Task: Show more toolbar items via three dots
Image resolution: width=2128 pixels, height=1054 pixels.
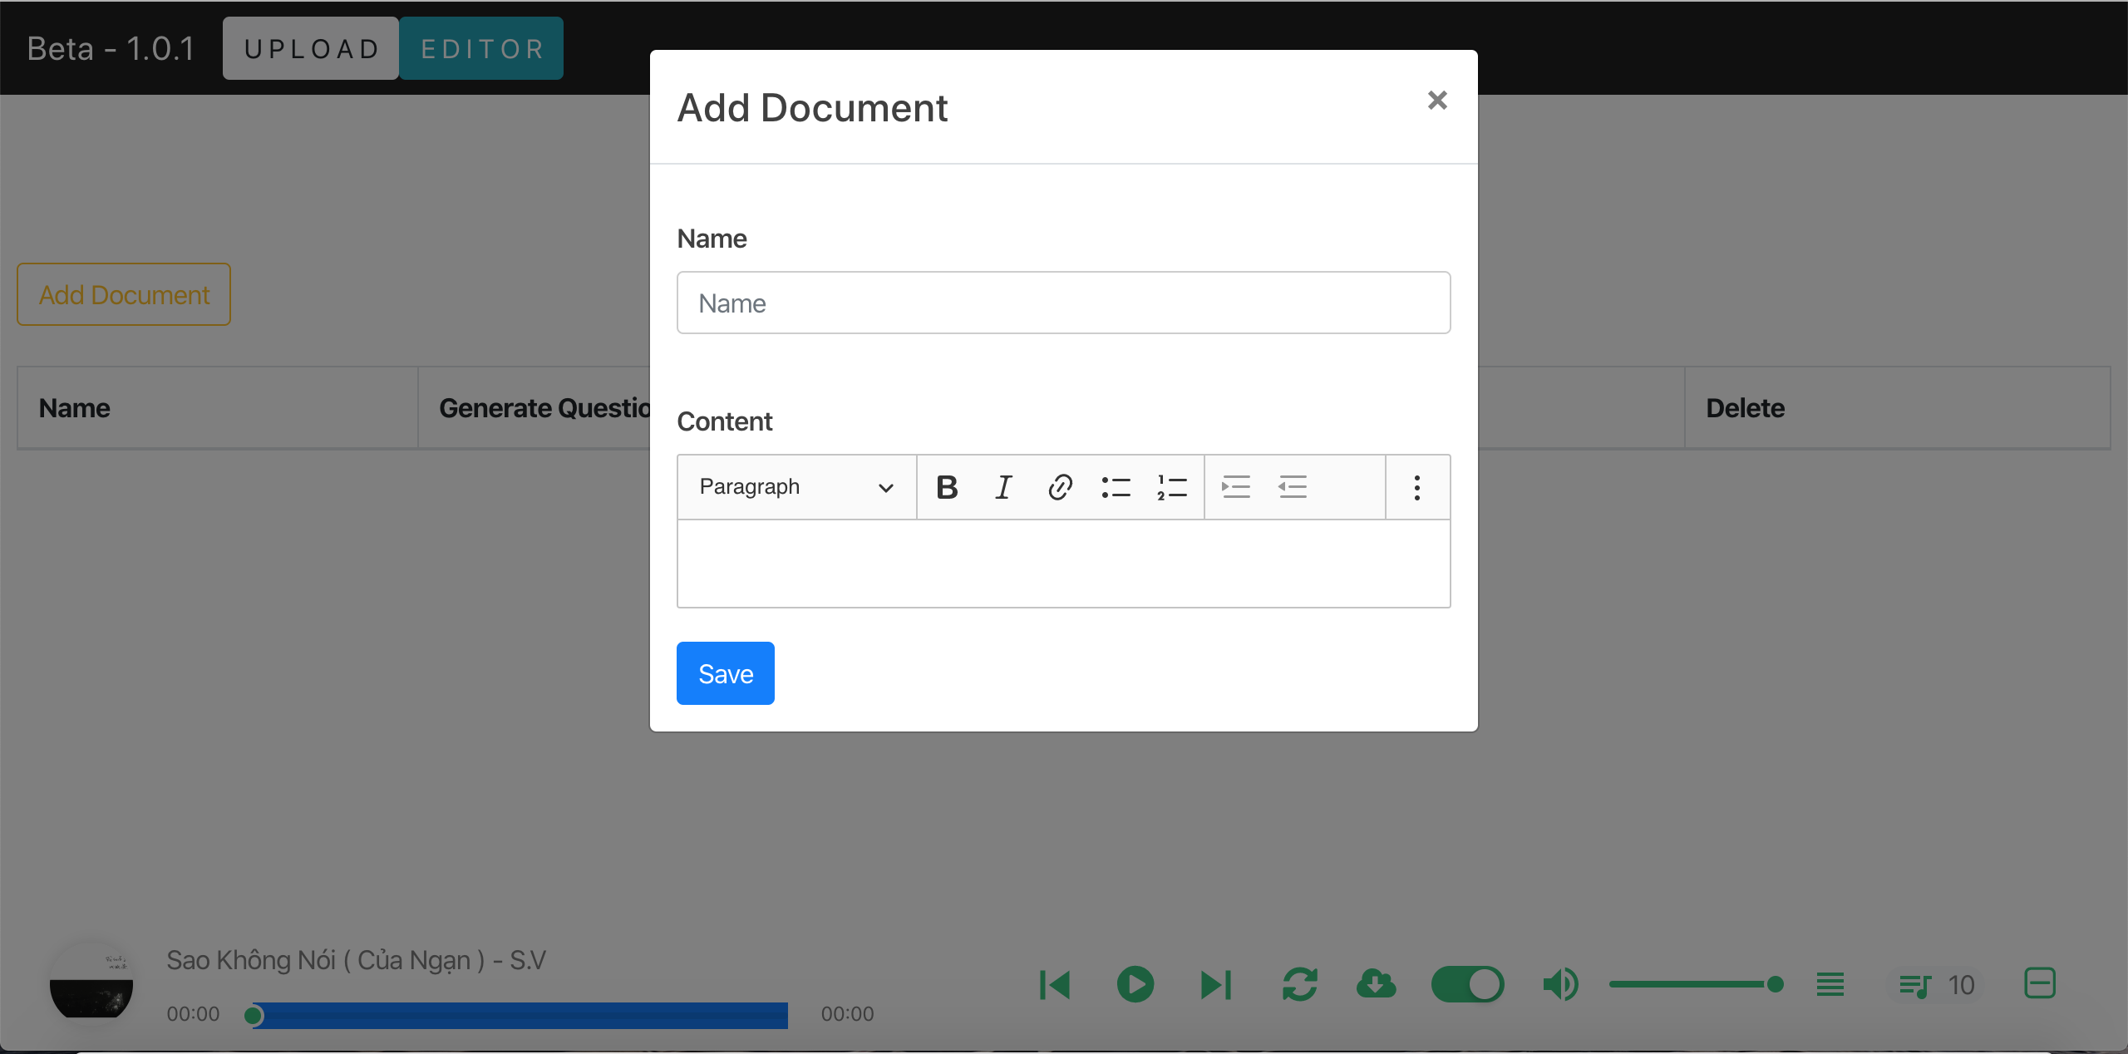Action: click(1417, 487)
